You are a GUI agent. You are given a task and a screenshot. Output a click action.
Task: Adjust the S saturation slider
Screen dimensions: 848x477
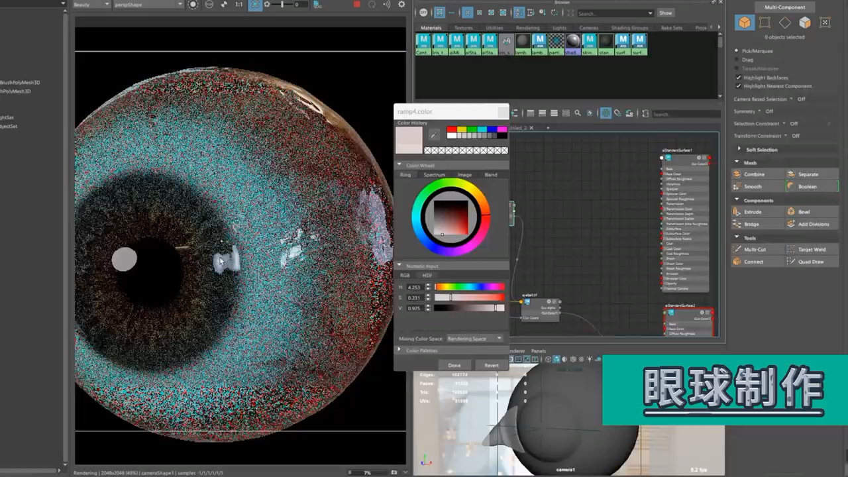(470, 297)
